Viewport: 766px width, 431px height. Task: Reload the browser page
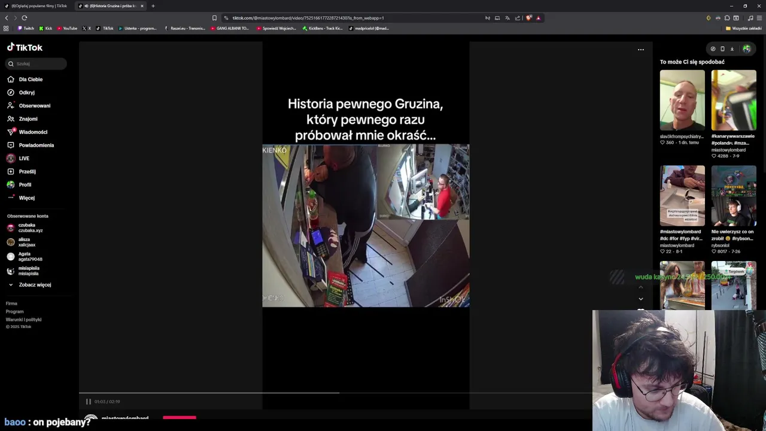coord(25,18)
